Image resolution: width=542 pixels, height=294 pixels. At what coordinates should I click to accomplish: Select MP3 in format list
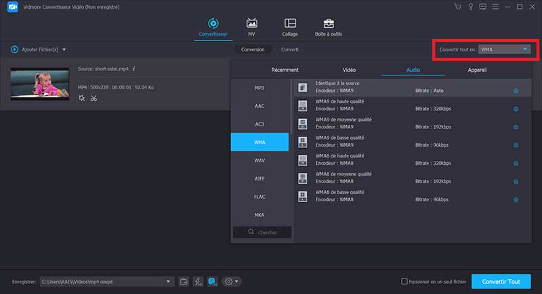[259, 88]
